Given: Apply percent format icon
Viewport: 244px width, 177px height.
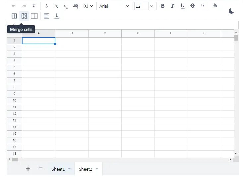Looking at the screenshot, I should 56,6.
